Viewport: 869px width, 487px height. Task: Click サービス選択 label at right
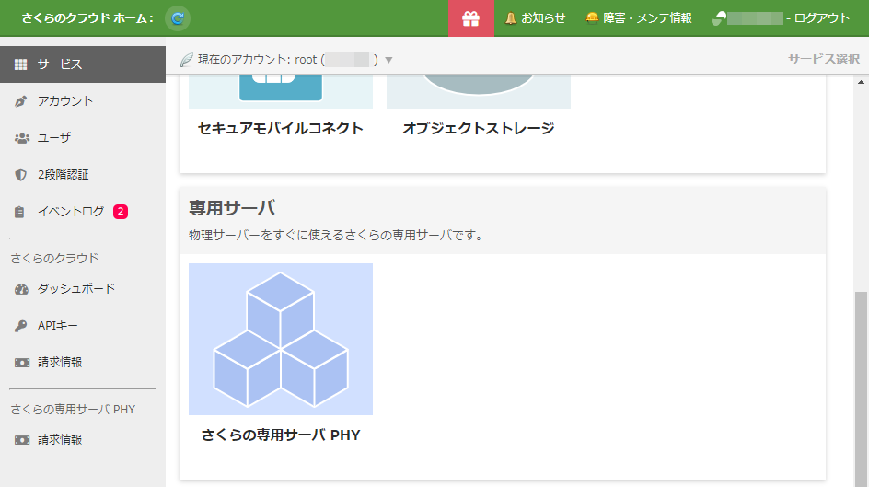click(824, 59)
